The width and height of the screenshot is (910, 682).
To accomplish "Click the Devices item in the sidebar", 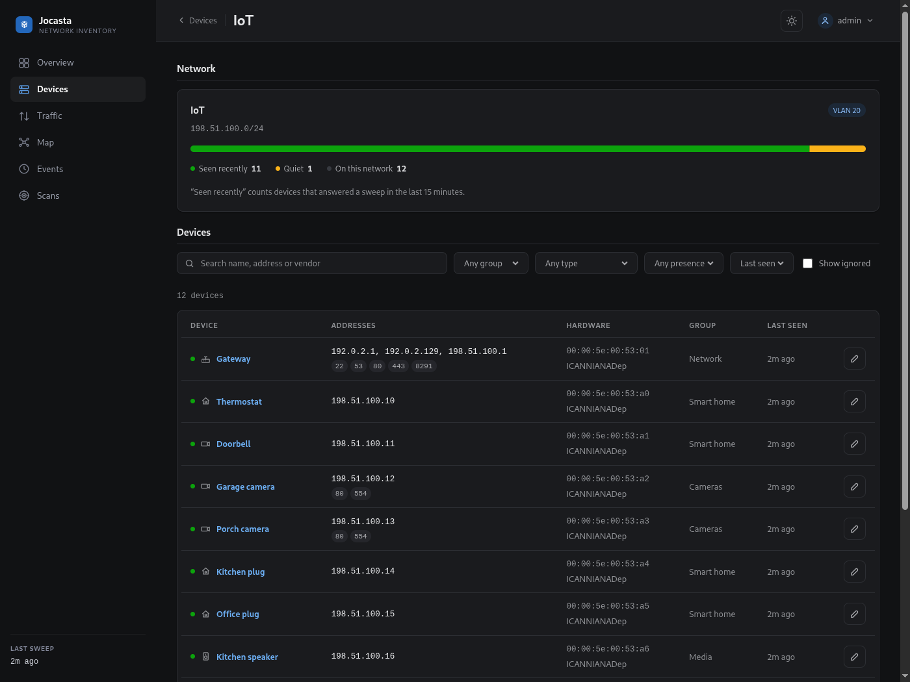I will click(78, 89).
